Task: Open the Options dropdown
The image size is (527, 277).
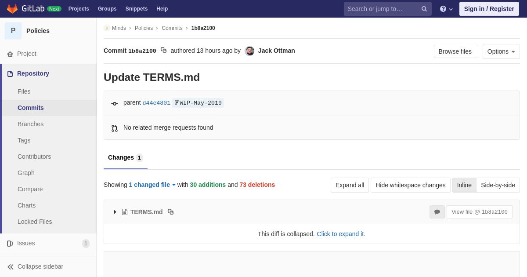Action: coord(501,51)
